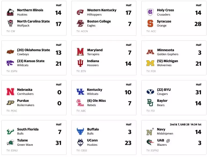Click the Nebraska Cornhuskers N logo
The image size is (207, 157).
coord(10,92)
